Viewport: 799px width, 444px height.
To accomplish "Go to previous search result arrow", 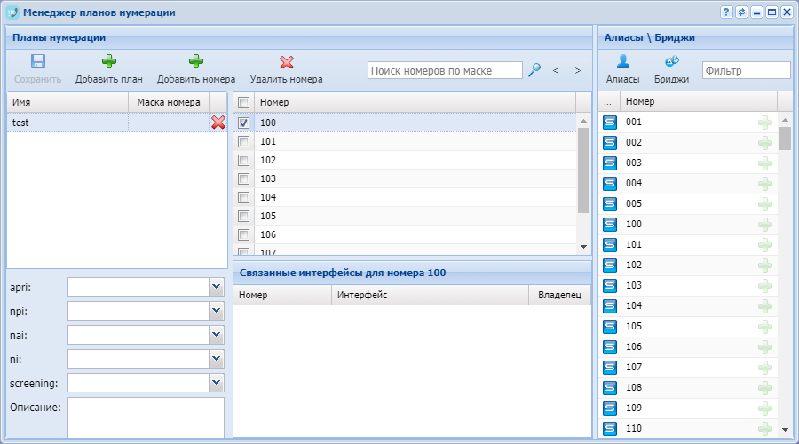I will (x=556, y=70).
